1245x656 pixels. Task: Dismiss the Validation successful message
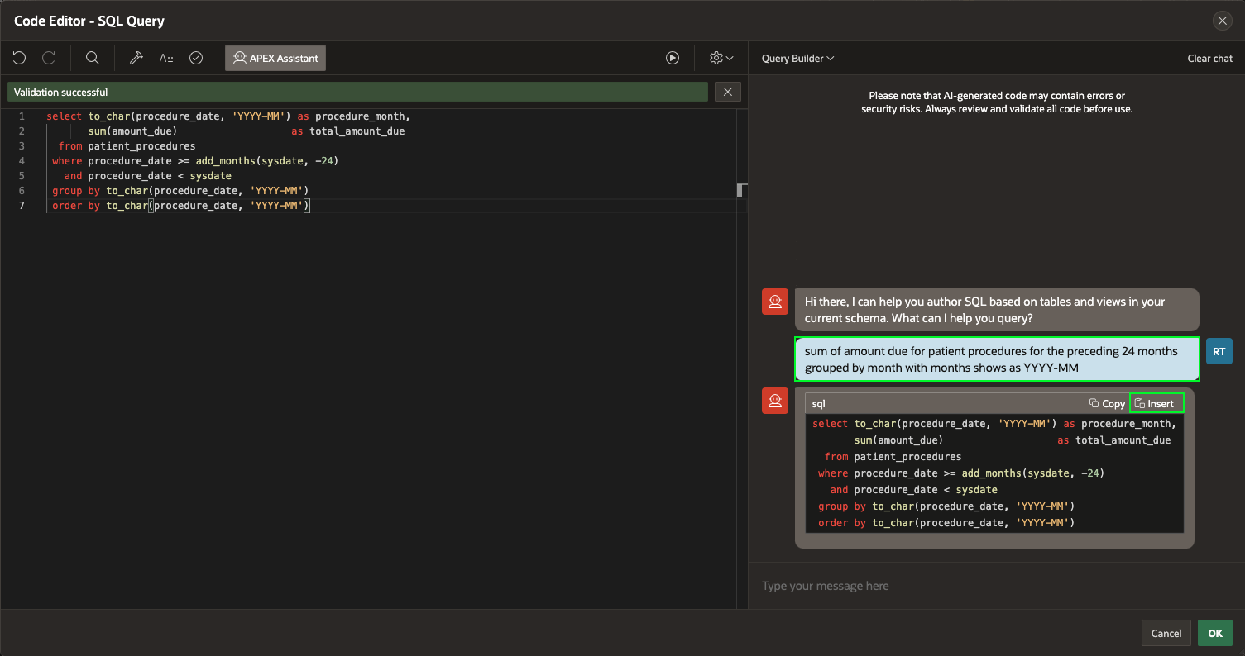(x=727, y=92)
